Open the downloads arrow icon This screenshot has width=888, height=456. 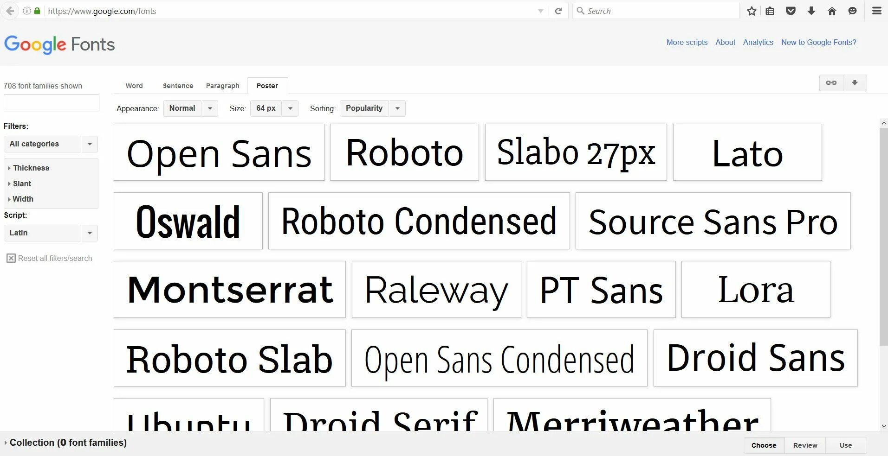click(811, 11)
